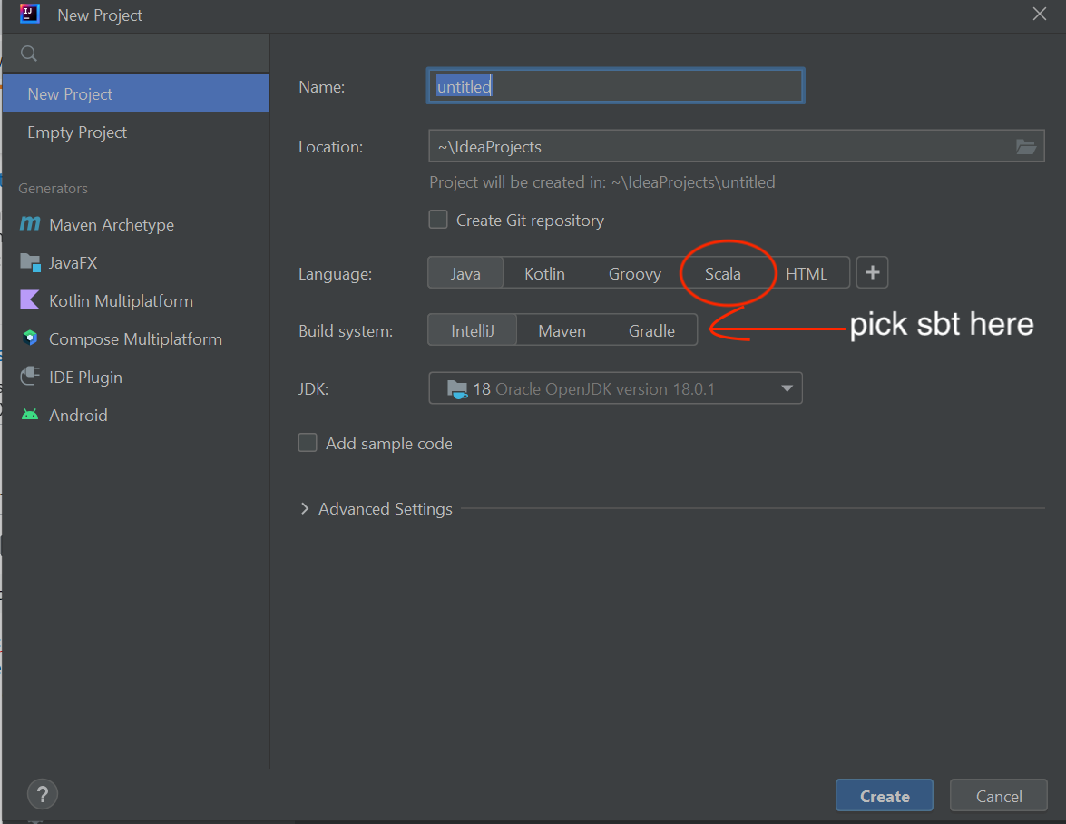This screenshot has width=1066, height=824.
Task: Choose IntelliJ build system
Action: click(x=473, y=330)
